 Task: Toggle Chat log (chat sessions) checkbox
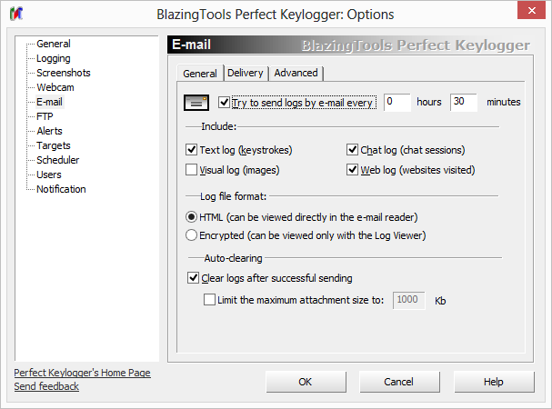(353, 150)
